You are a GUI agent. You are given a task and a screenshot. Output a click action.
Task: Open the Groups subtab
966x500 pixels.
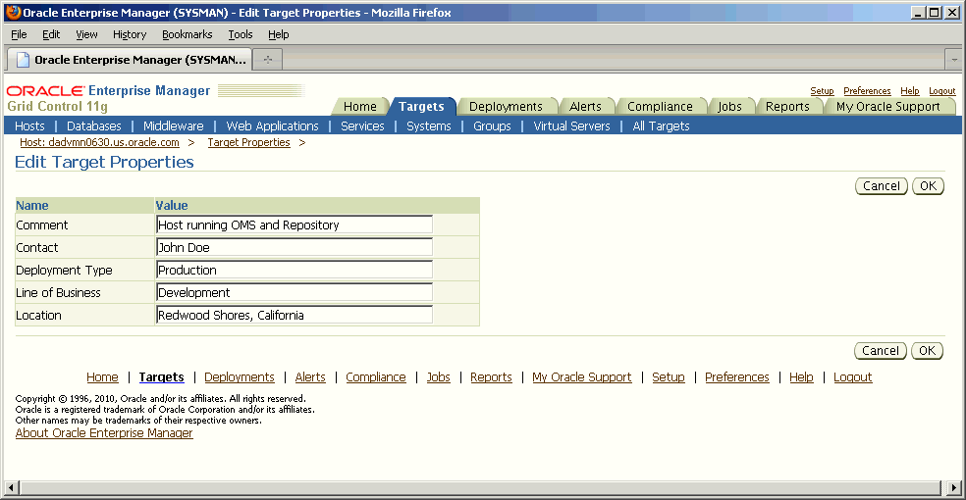pos(492,126)
